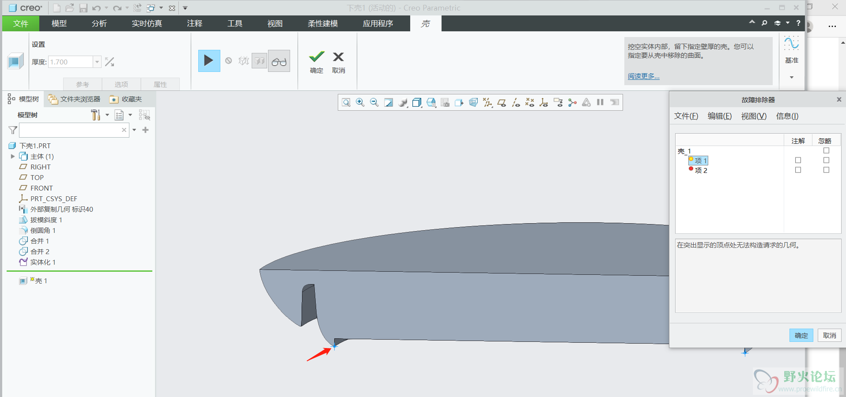Click the flip thickness direction icon

pos(110,62)
